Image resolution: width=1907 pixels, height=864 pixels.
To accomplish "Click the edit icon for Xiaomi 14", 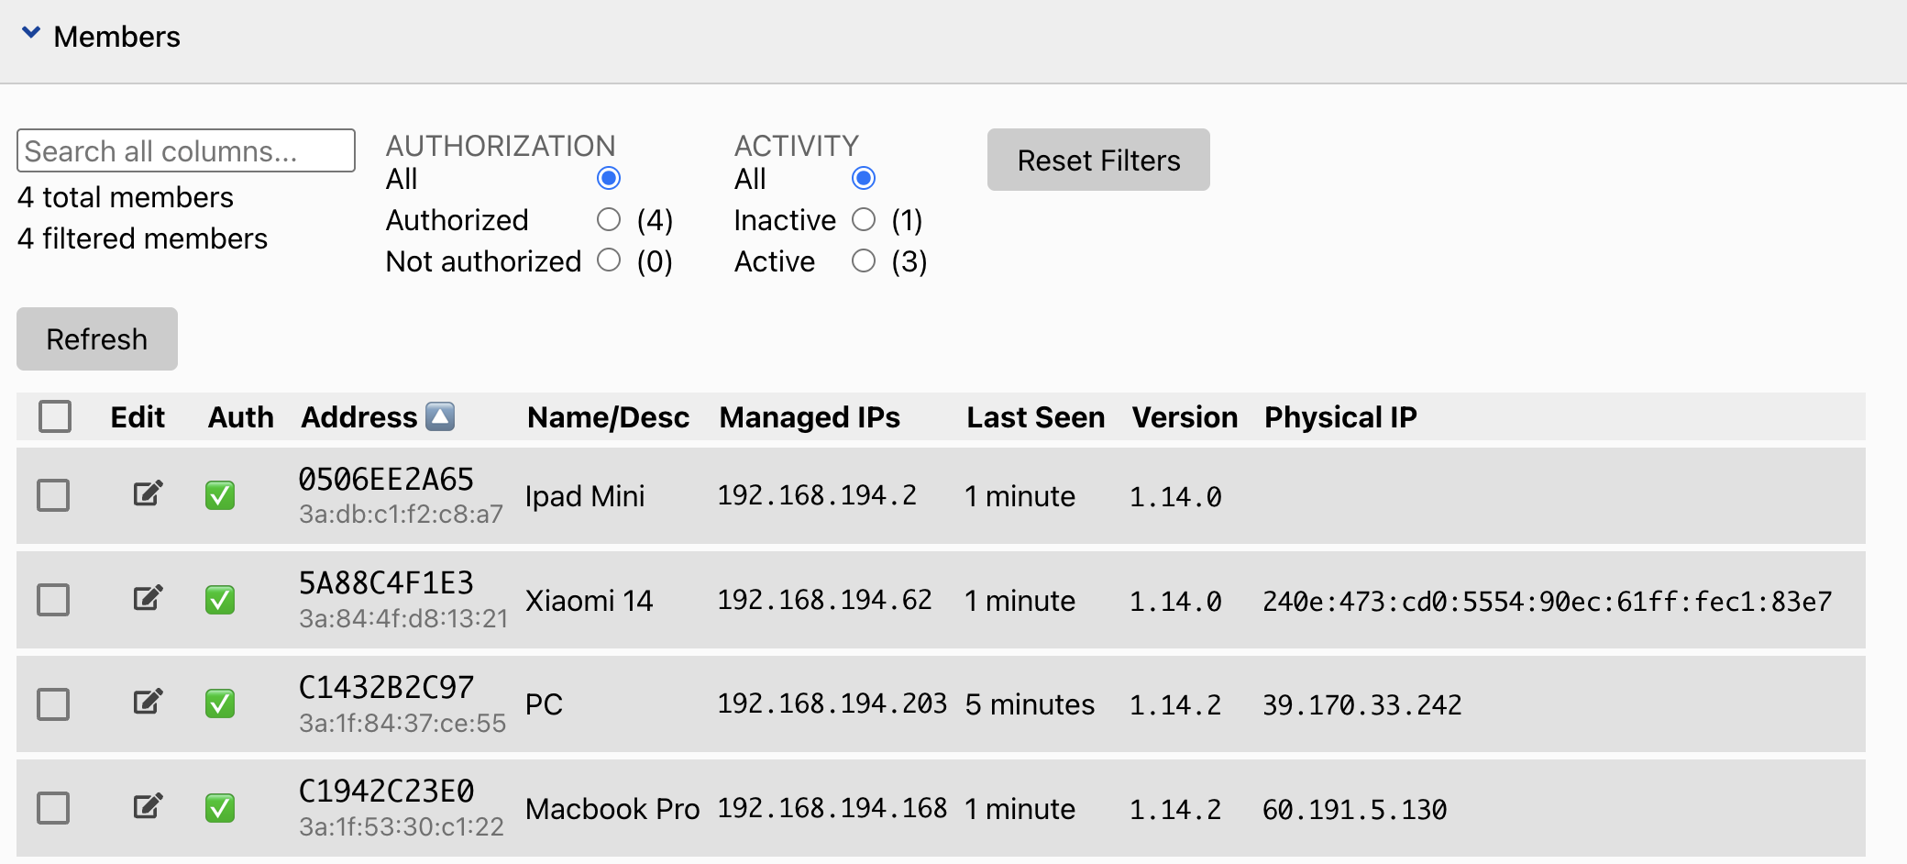I will (148, 599).
